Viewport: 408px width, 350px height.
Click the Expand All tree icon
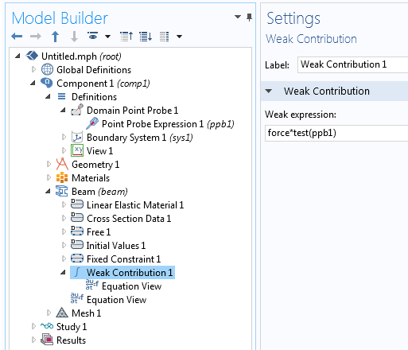[146, 37]
